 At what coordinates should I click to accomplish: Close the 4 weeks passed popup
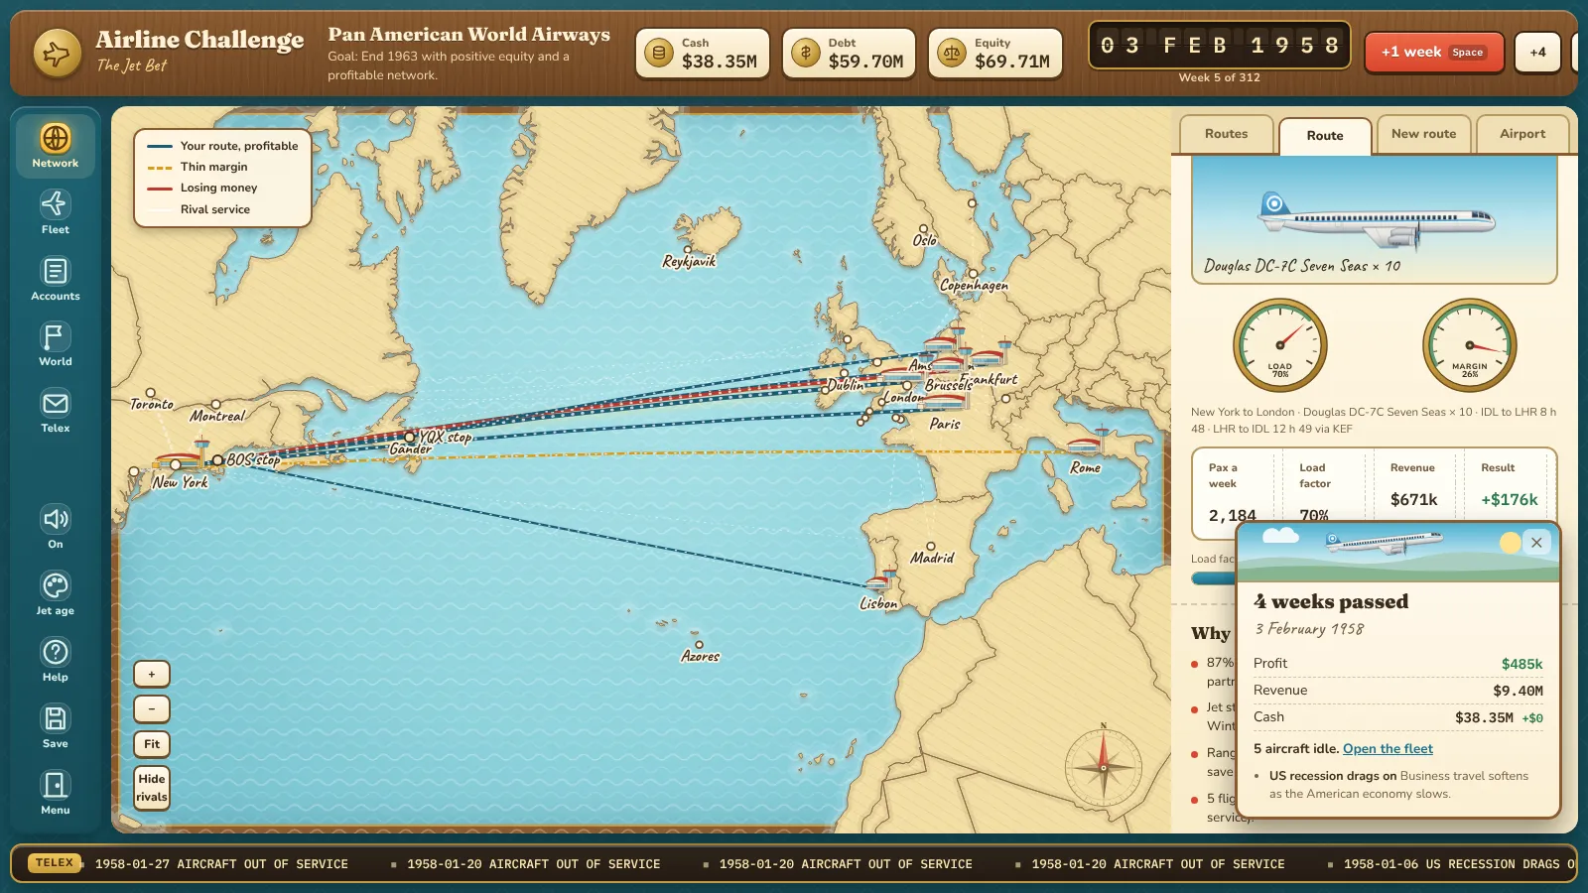1536,542
